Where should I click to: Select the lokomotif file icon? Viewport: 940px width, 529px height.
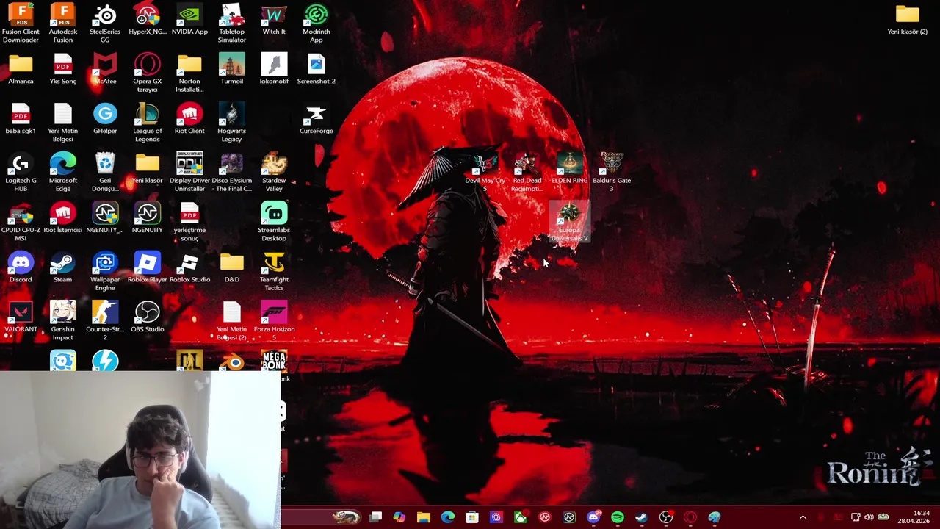click(274, 69)
